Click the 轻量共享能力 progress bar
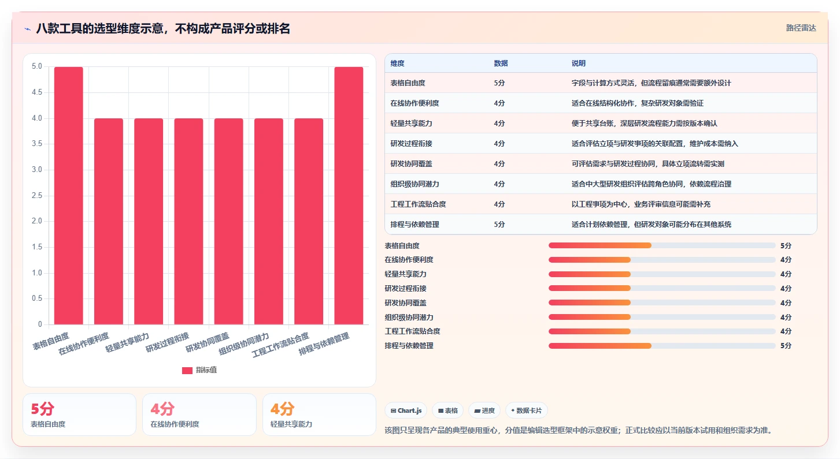This screenshot has width=840, height=459. tap(662, 274)
